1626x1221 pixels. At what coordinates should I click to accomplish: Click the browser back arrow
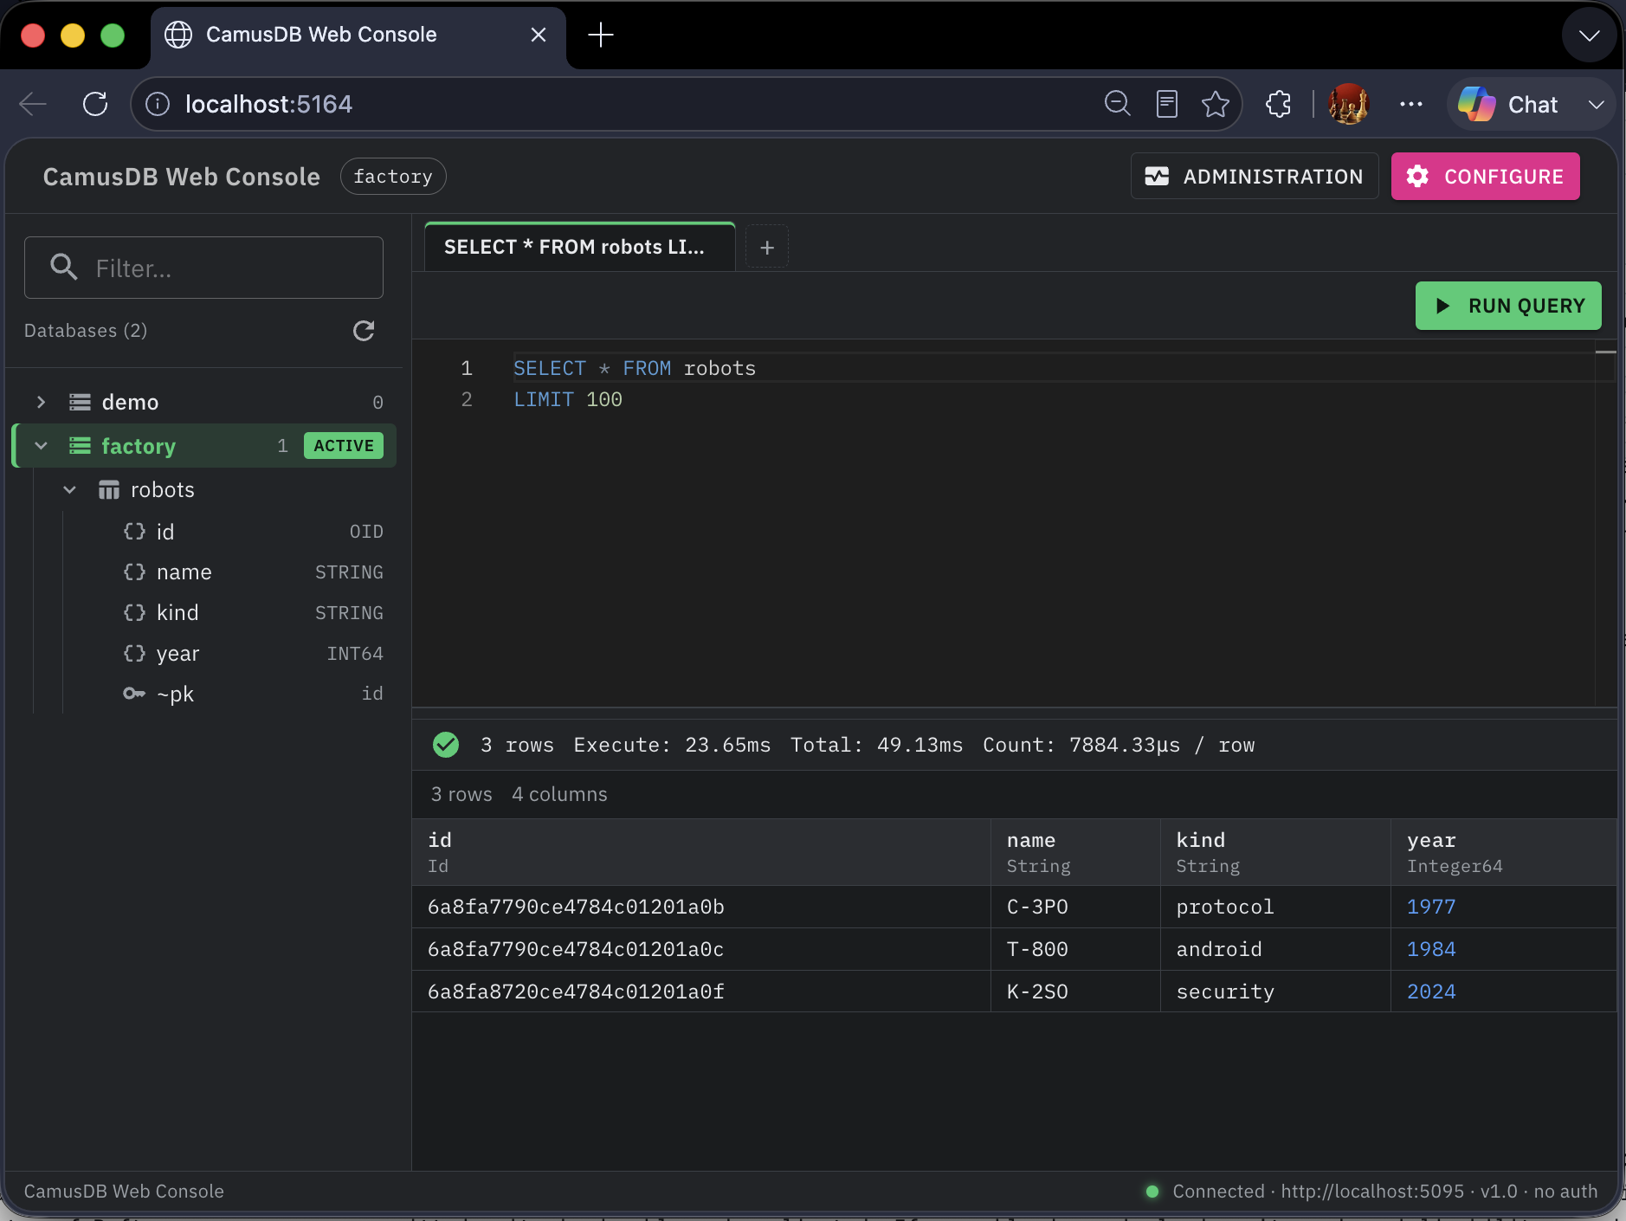click(33, 104)
